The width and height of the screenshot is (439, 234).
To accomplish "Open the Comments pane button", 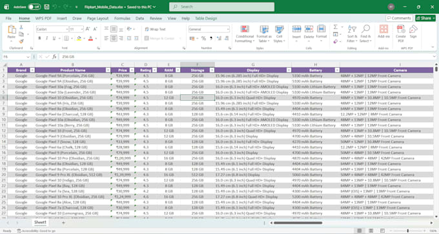I will click(399, 18).
